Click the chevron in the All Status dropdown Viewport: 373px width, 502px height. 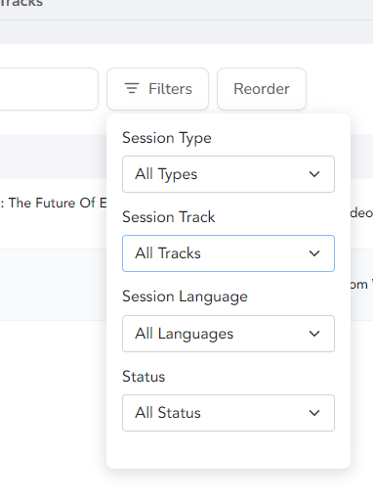pos(314,413)
